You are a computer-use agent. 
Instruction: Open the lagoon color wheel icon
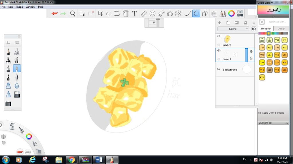[x=29, y=136]
